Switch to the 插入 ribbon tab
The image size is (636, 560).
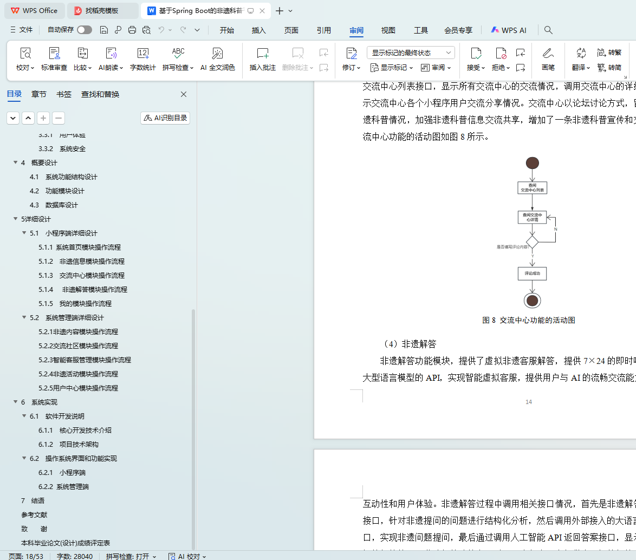[x=259, y=30]
